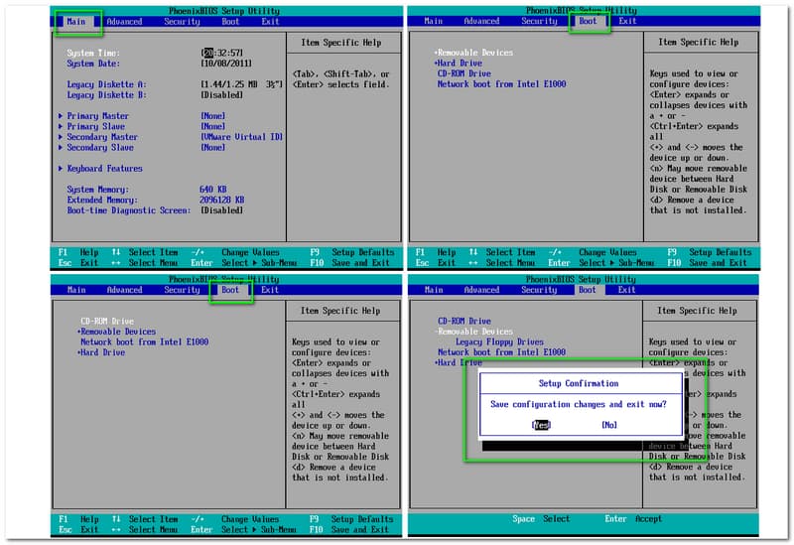Open the Secondary Master submenu

(102, 137)
